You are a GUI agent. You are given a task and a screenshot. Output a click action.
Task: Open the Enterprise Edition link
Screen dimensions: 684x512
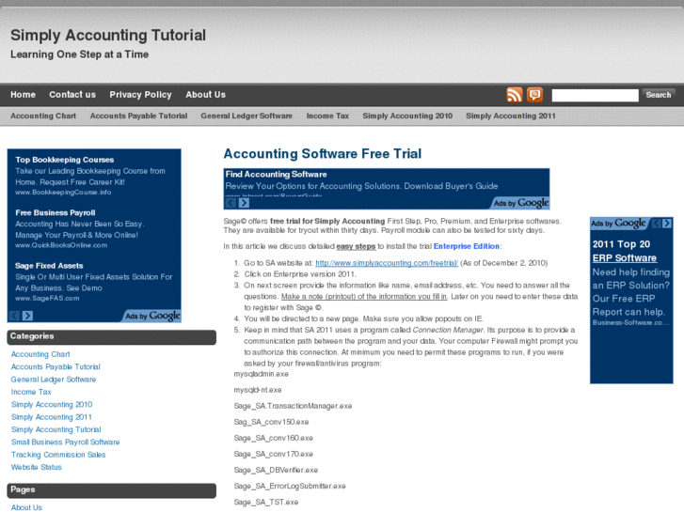click(x=467, y=246)
